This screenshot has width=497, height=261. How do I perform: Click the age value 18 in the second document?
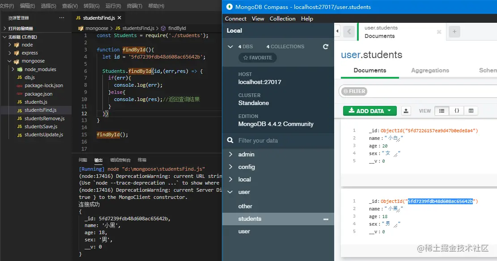tap(384, 217)
